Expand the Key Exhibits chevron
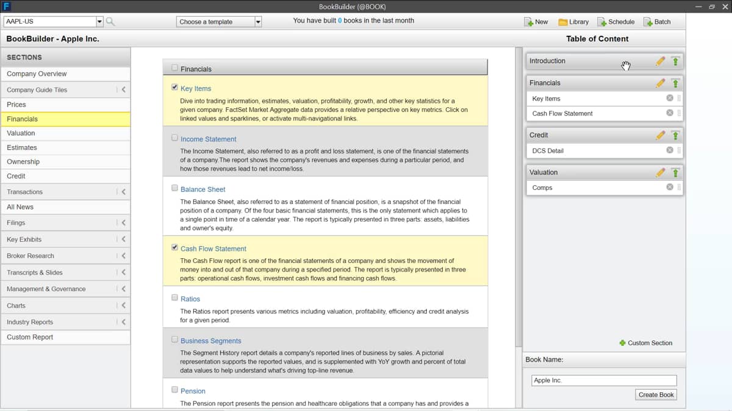The height and width of the screenshot is (411, 732). (x=124, y=239)
